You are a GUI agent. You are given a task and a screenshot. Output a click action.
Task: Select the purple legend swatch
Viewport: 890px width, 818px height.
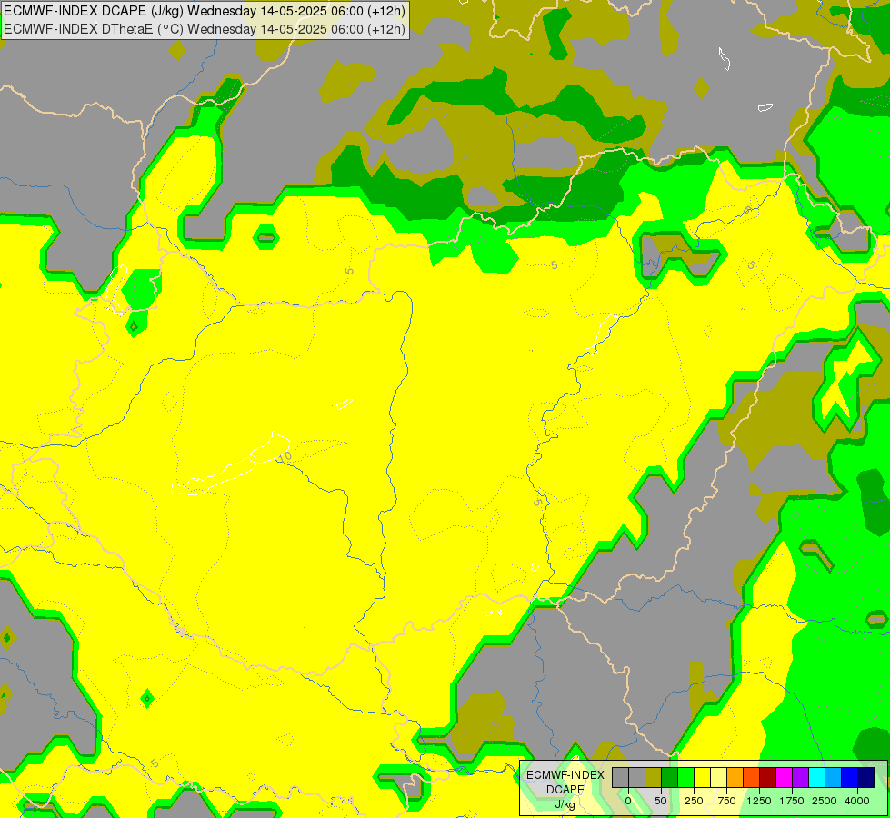800,778
